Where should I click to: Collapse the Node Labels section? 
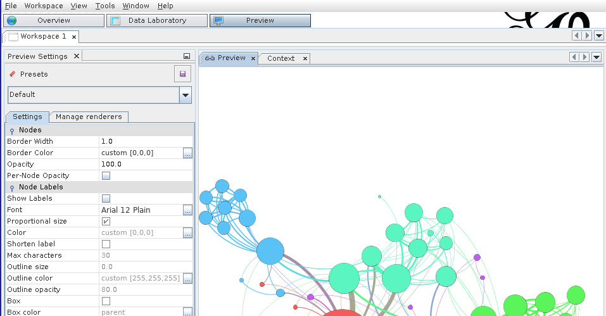(12, 187)
